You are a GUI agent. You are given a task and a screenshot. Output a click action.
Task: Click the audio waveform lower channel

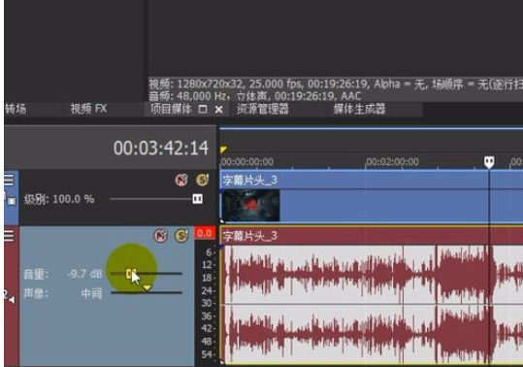point(372,334)
